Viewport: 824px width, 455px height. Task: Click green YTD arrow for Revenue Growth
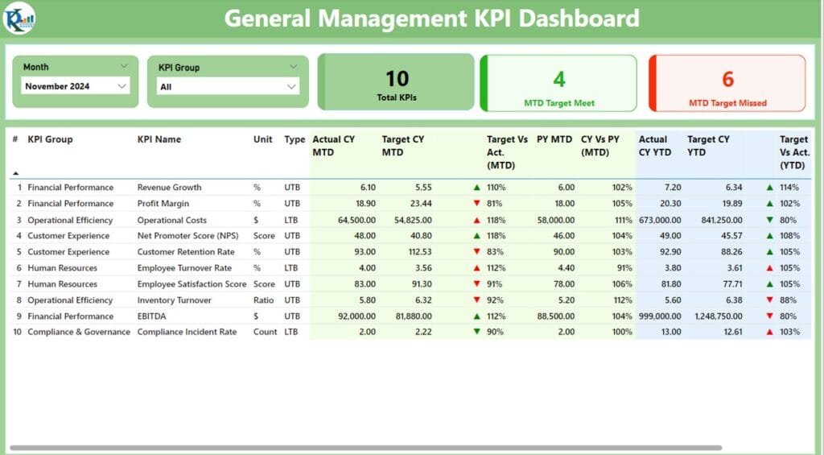(x=770, y=188)
